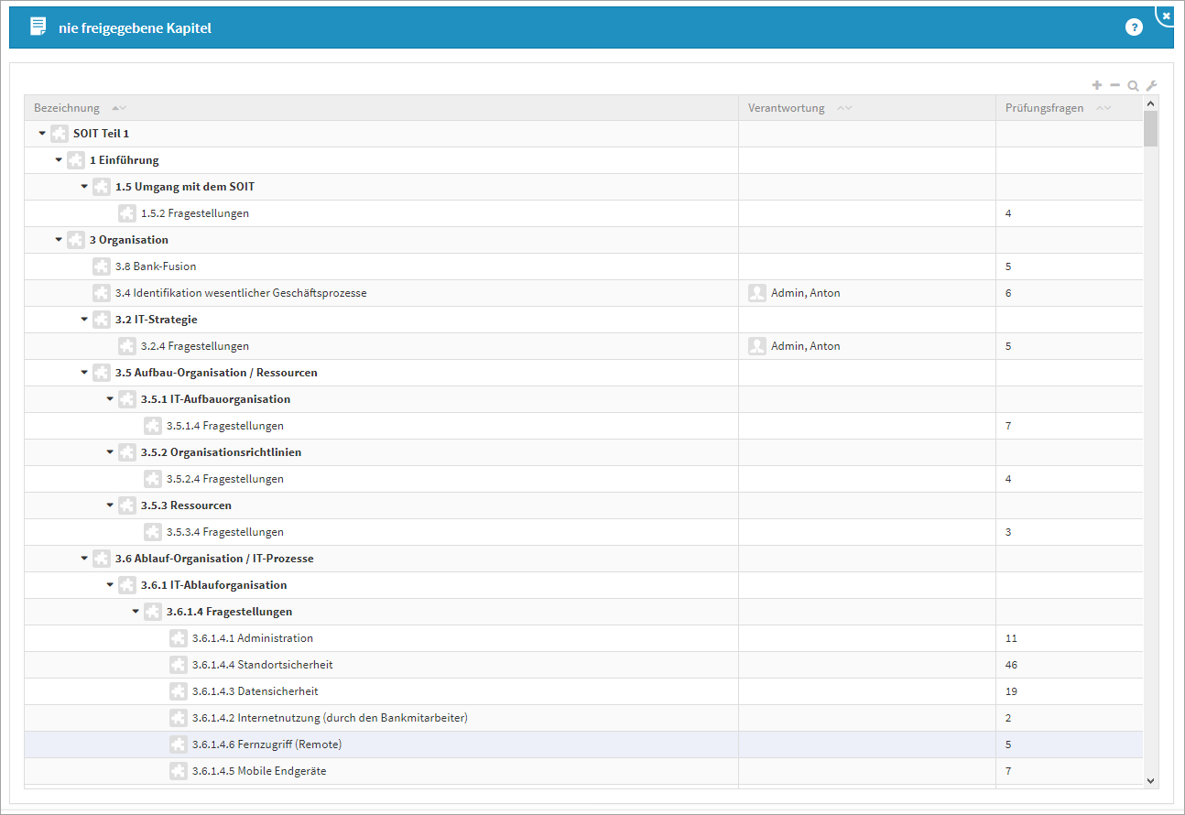Sort by the Verantwortung column header
Screen dimensions: 1185x815
786,108
